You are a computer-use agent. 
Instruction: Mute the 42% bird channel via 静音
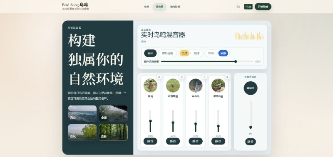(173, 141)
